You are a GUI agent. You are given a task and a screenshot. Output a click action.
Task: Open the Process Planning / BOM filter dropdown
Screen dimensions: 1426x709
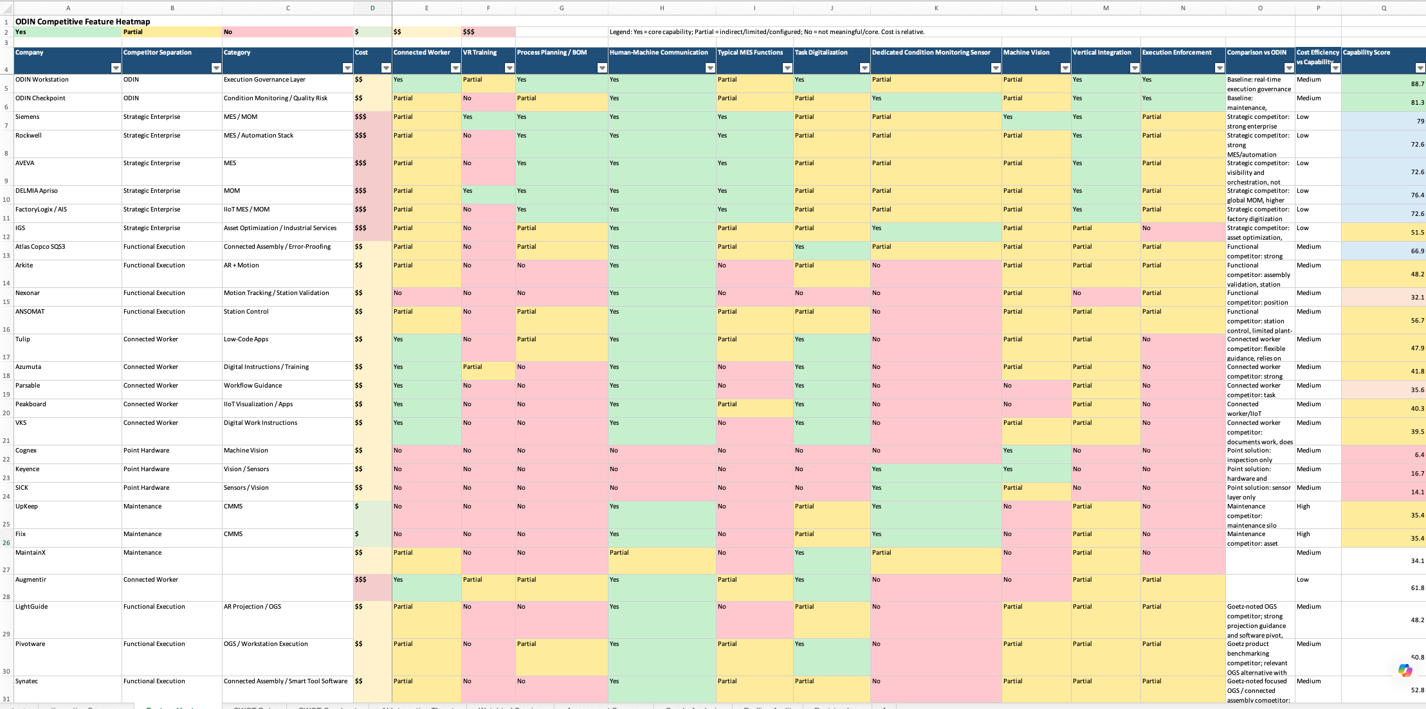point(602,68)
